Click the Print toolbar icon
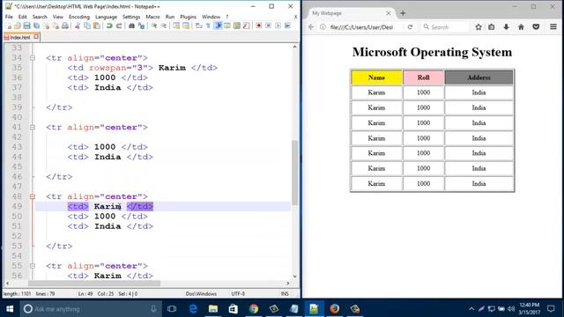This screenshot has width=564, height=317. click(65, 26)
